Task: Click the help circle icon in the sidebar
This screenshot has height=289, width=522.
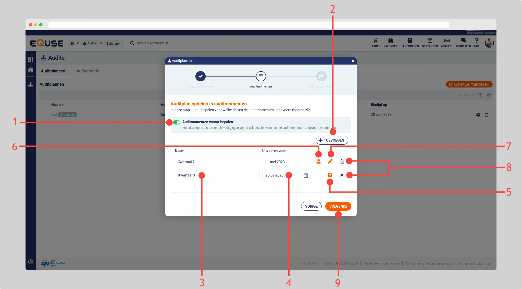Action: pos(31,262)
